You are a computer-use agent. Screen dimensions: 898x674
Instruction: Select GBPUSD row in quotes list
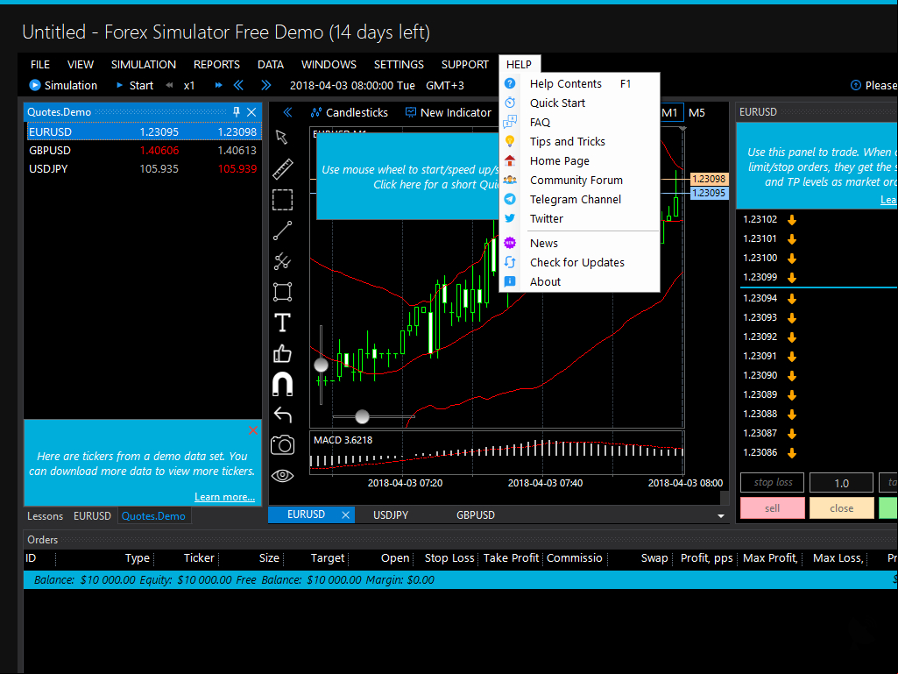coord(143,150)
